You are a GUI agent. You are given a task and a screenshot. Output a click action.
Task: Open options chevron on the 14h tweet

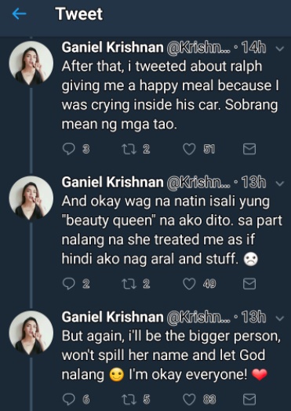(x=280, y=49)
